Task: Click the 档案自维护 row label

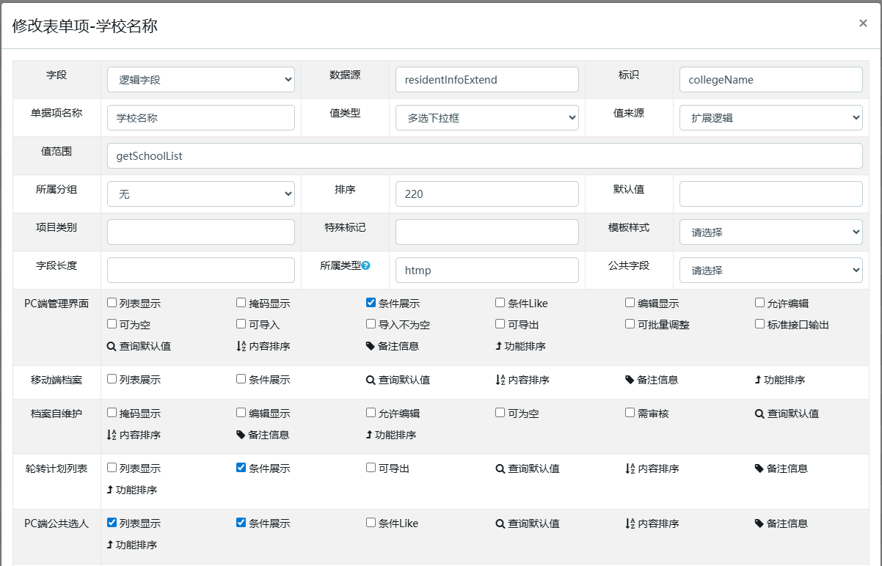Action: click(x=57, y=414)
